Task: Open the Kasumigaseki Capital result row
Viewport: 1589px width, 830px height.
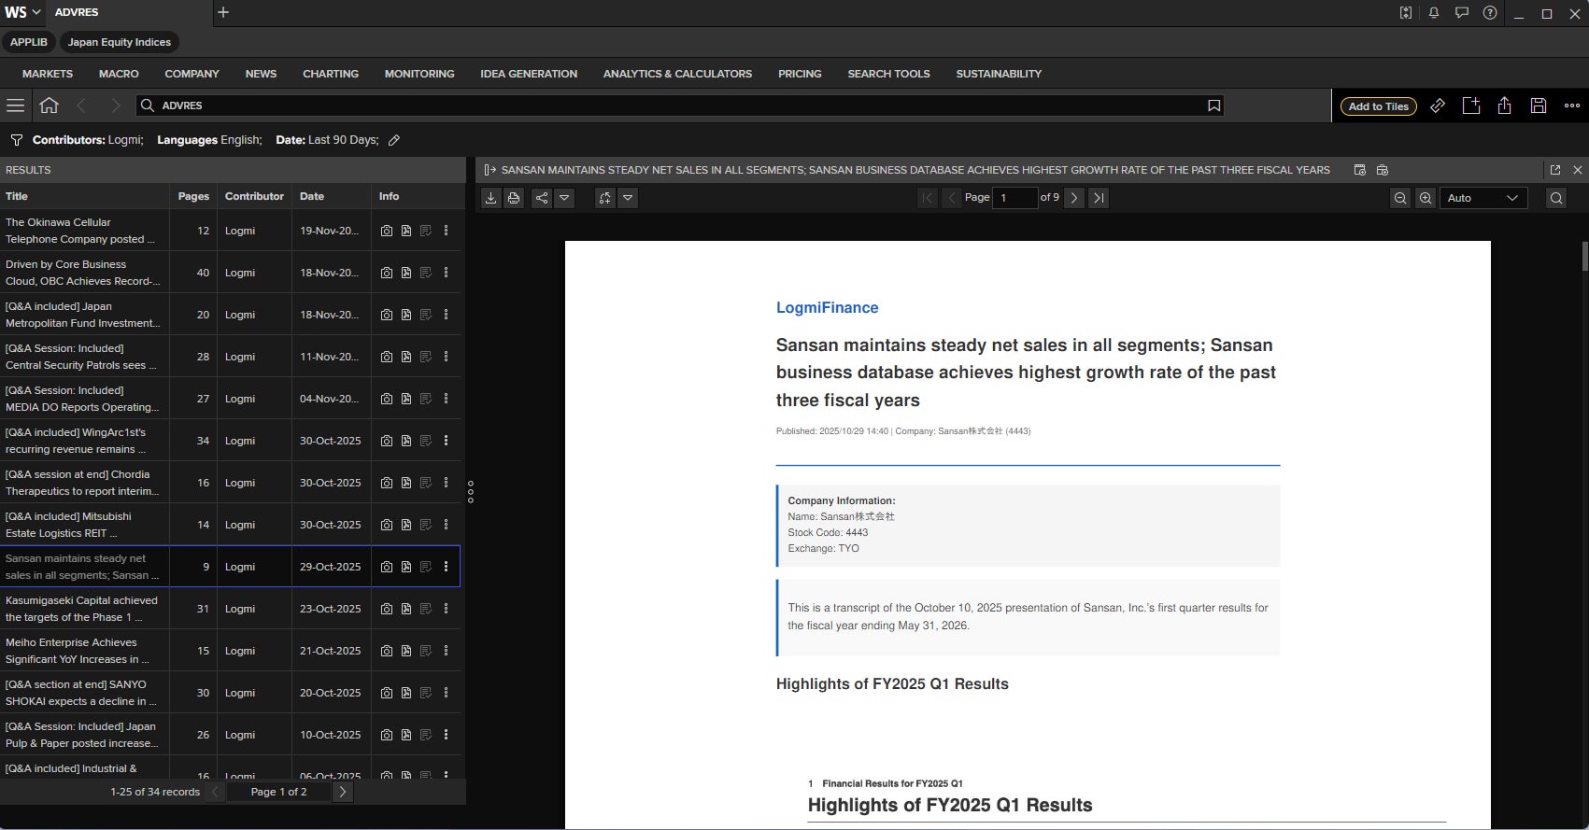Action: tap(82, 609)
